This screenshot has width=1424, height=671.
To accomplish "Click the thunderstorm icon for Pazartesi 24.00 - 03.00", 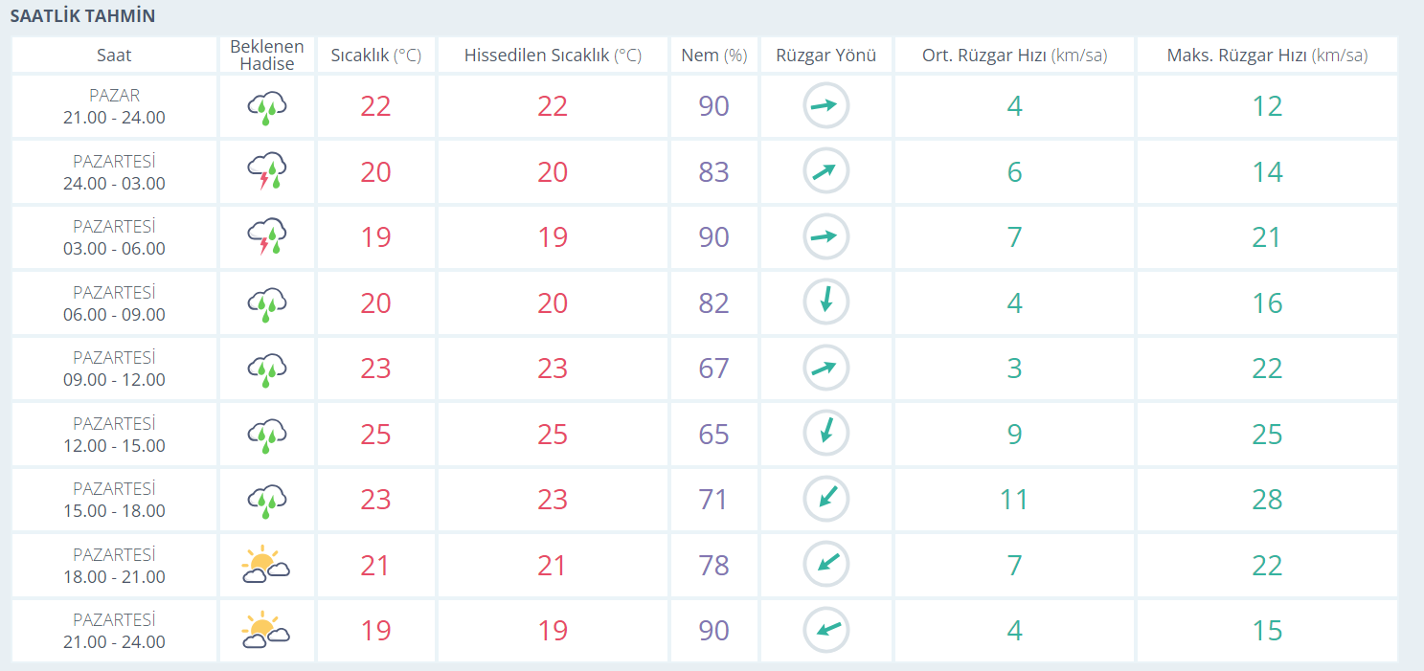I will tap(267, 172).
